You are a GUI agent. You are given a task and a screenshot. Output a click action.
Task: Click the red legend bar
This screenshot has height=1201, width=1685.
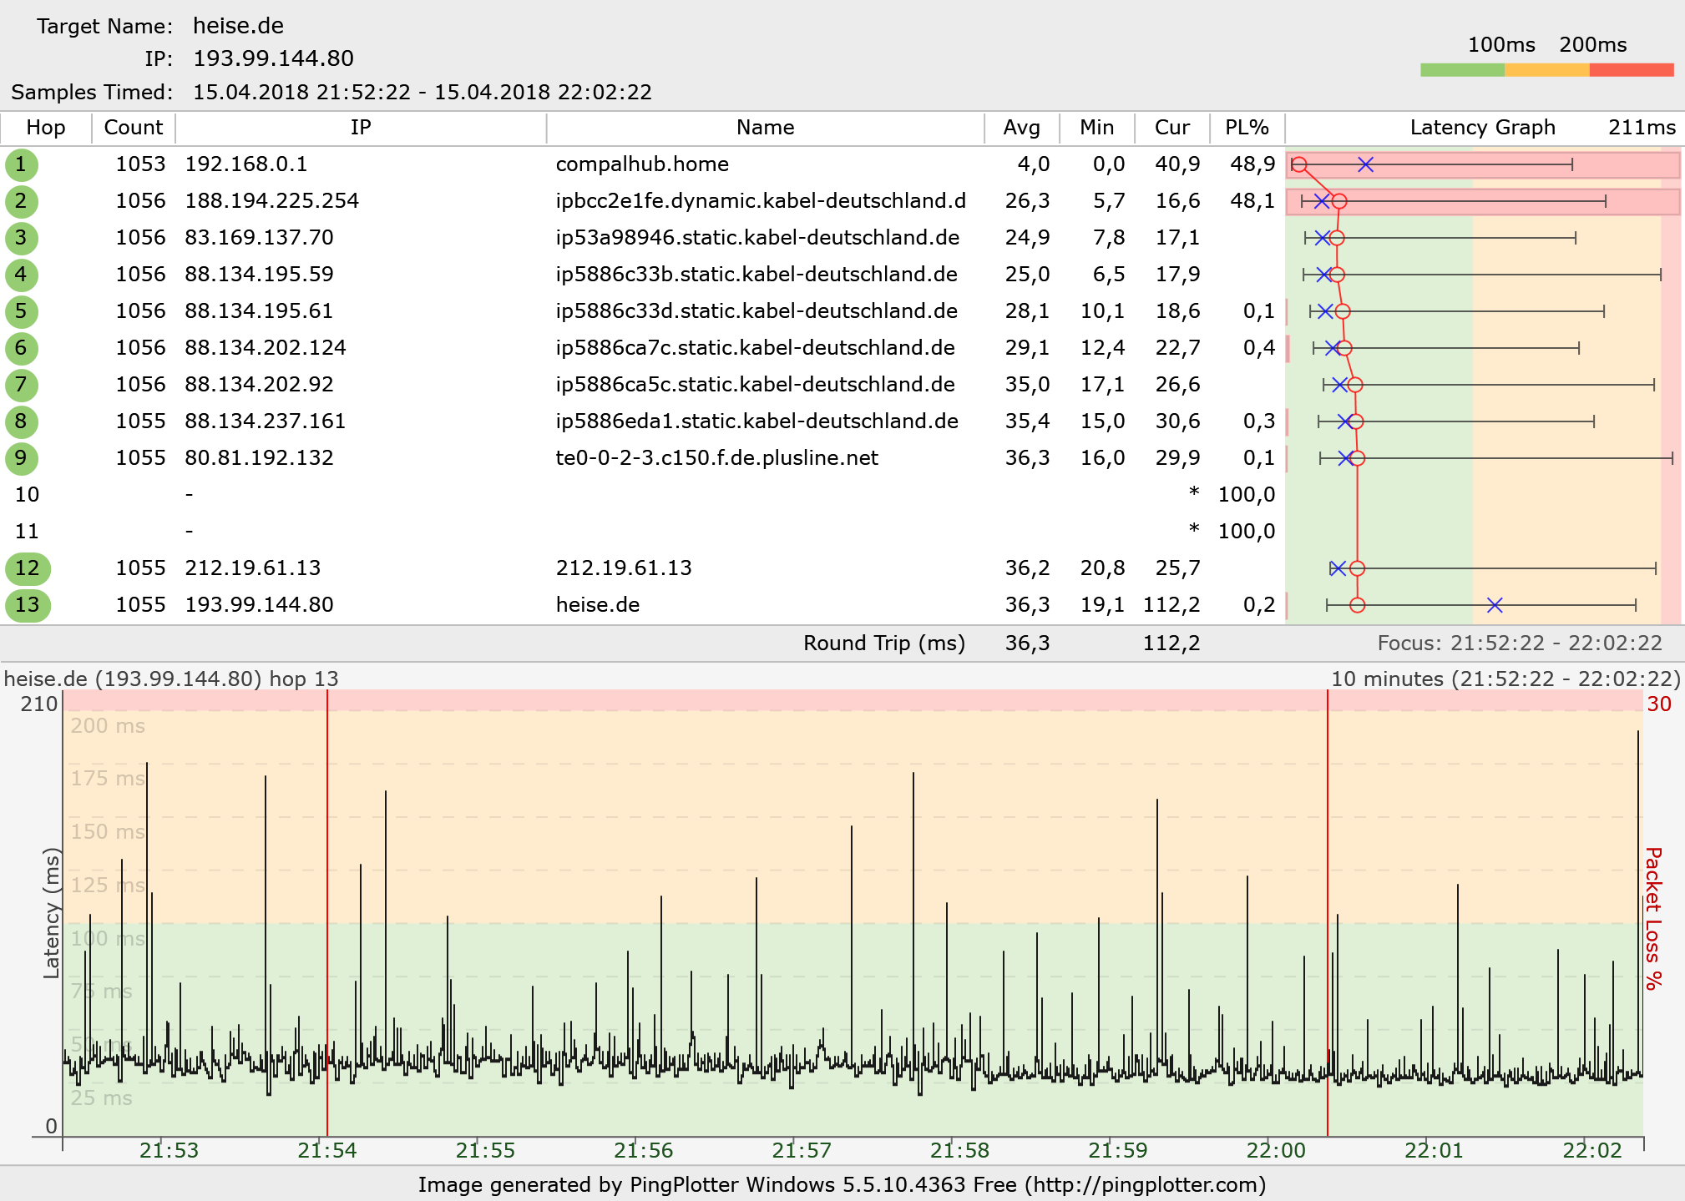tap(1632, 69)
